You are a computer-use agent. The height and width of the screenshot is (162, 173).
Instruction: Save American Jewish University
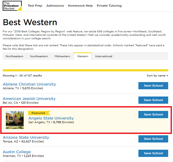pyautogui.click(x=153, y=100)
